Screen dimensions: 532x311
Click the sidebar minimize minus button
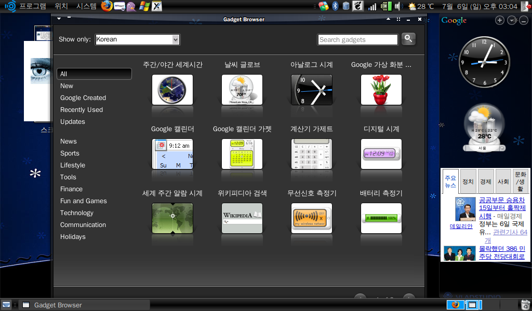[x=524, y=21]
